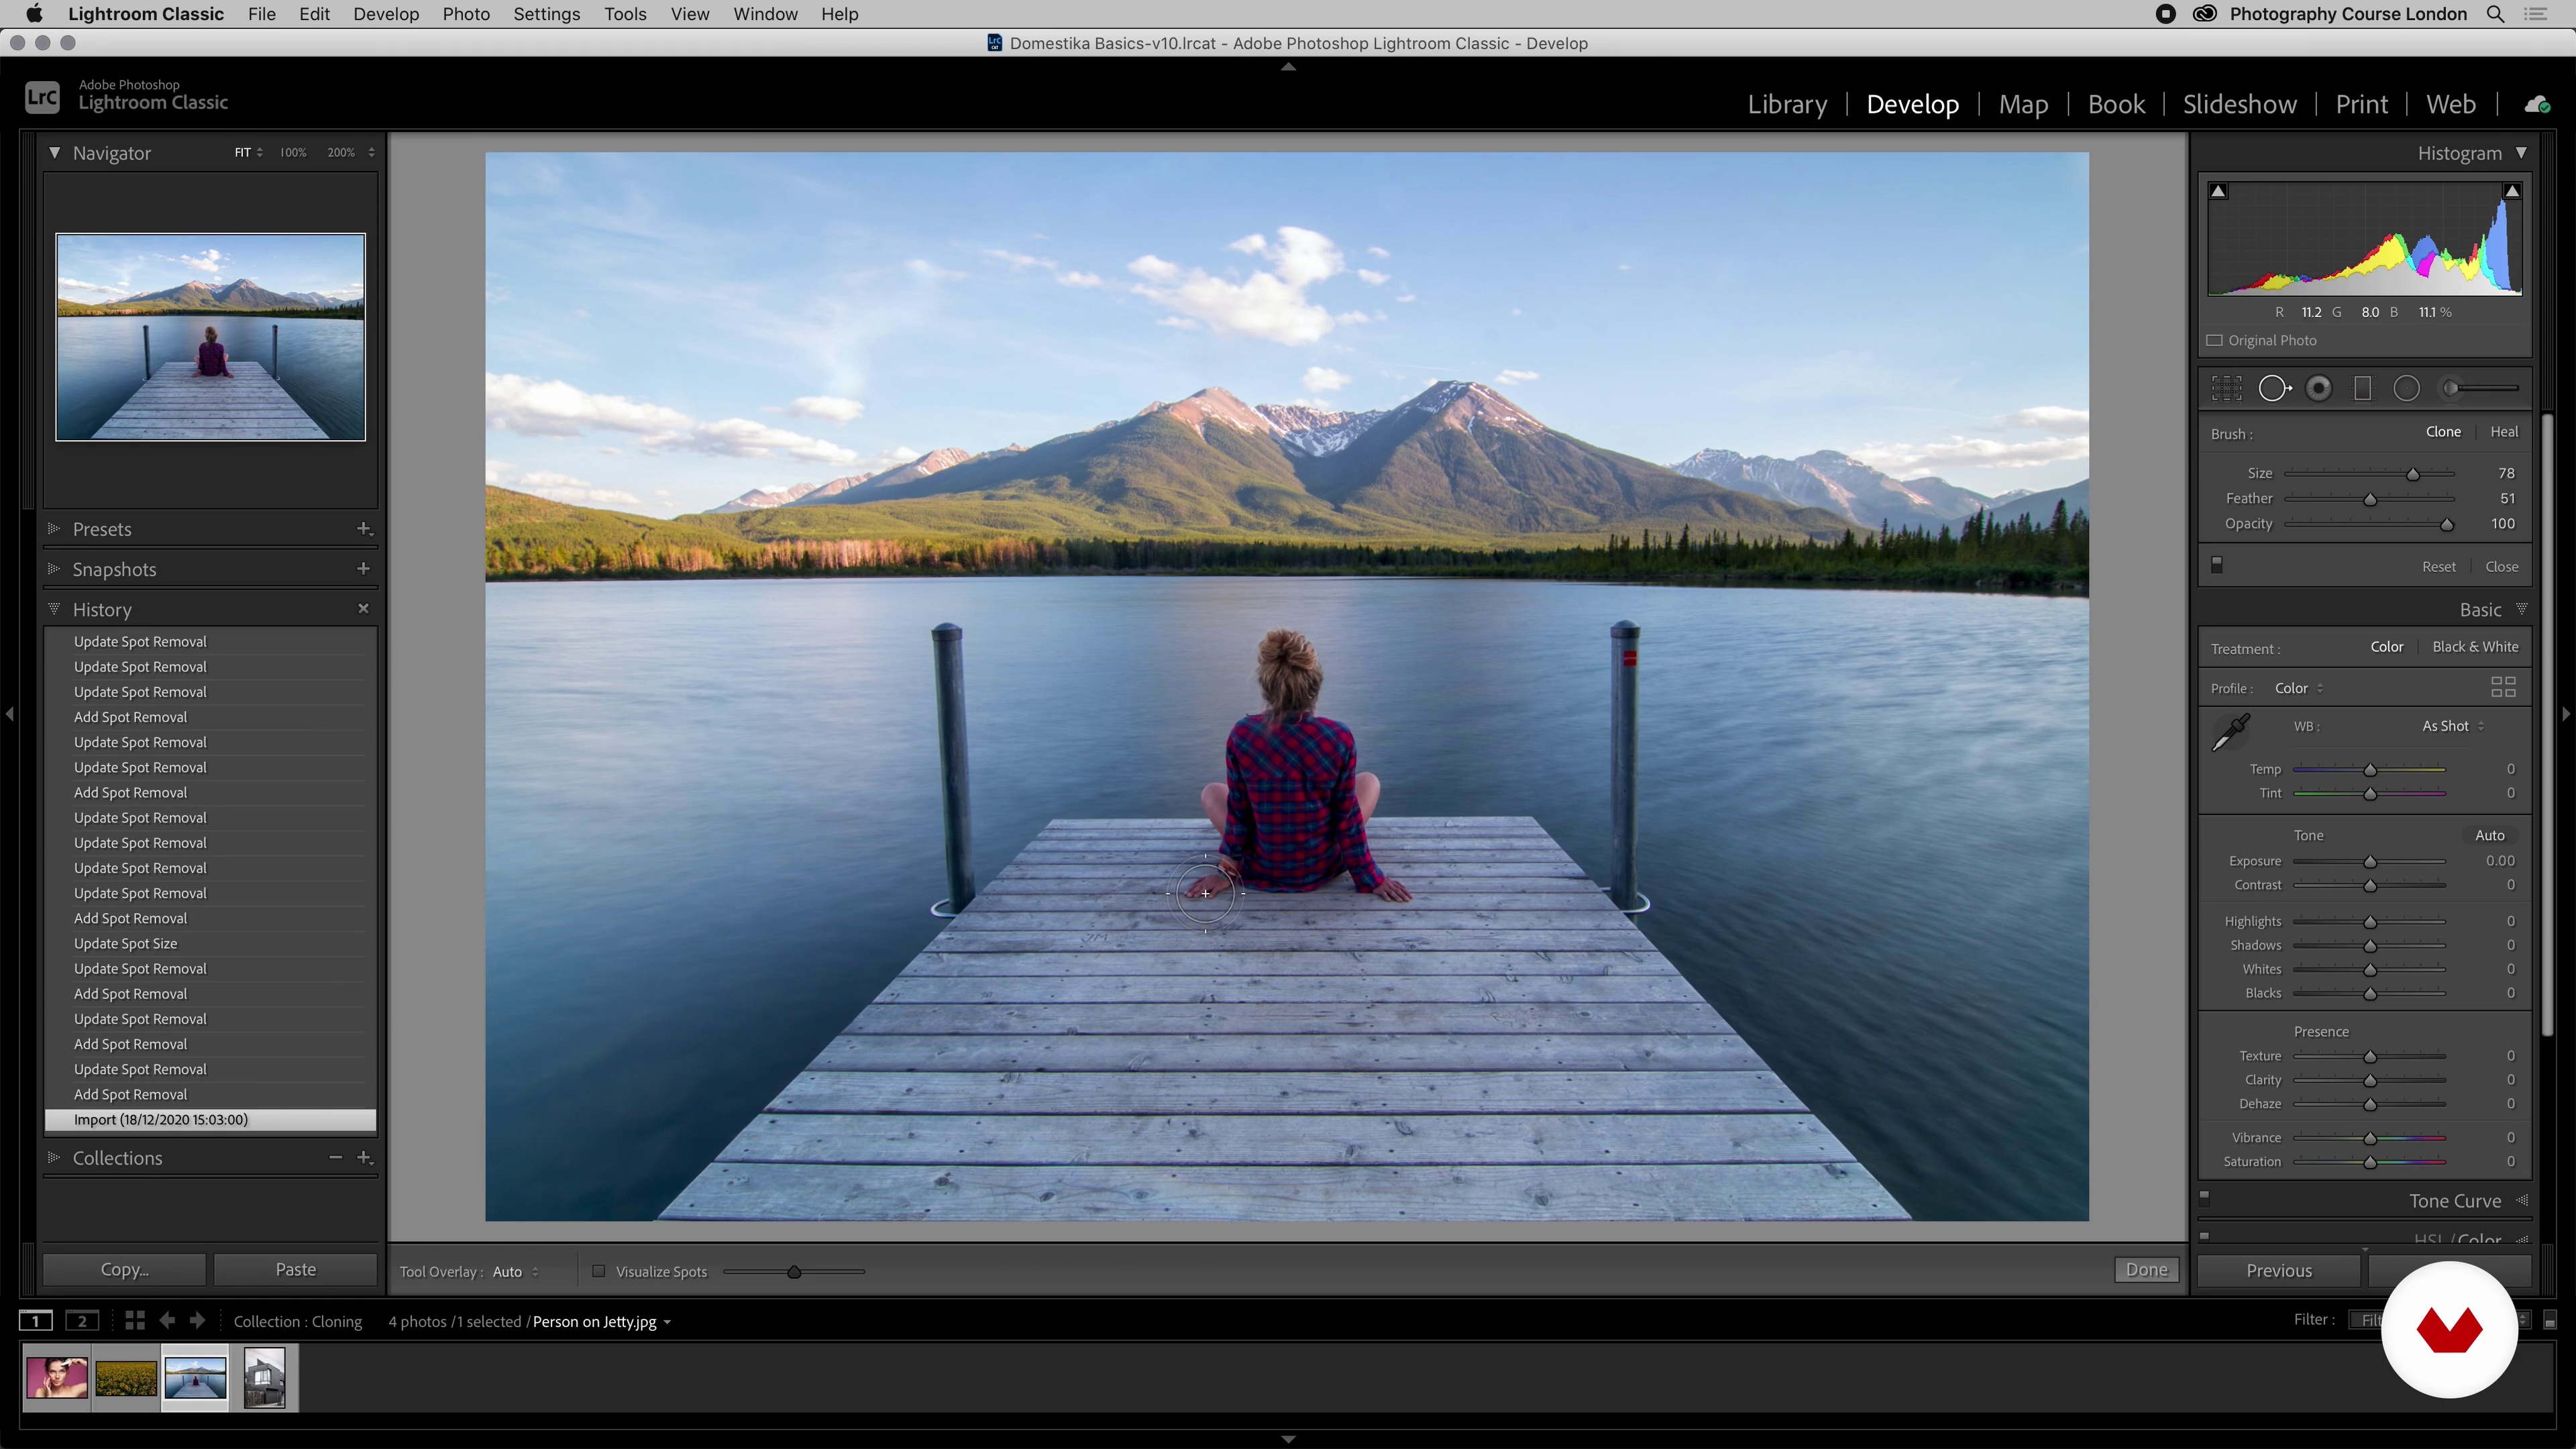
Task: Collapse the History panel
Action: 54,608
